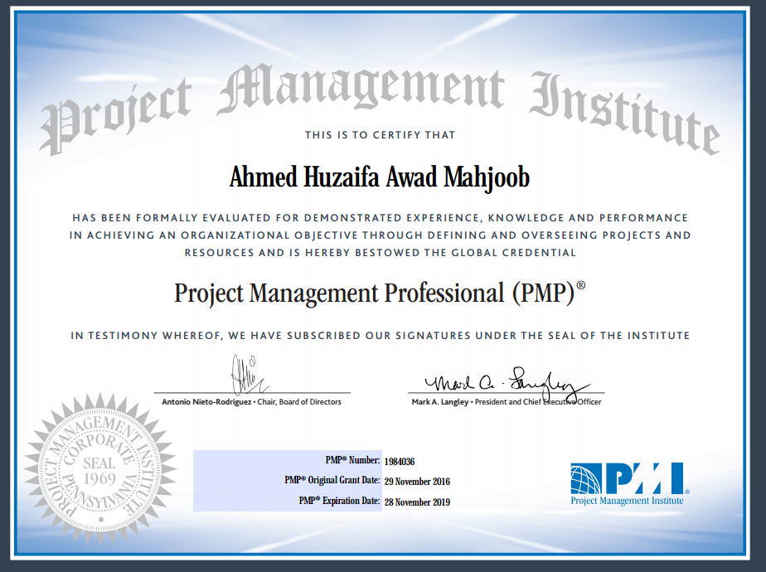
Task: Click the 'THIS IS TO CERTIFY THAT' line
Action: coord(380,135)
